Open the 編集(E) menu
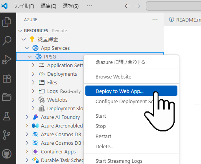Image resolution: width=201 pixels, height=164 pixels. 48,6
